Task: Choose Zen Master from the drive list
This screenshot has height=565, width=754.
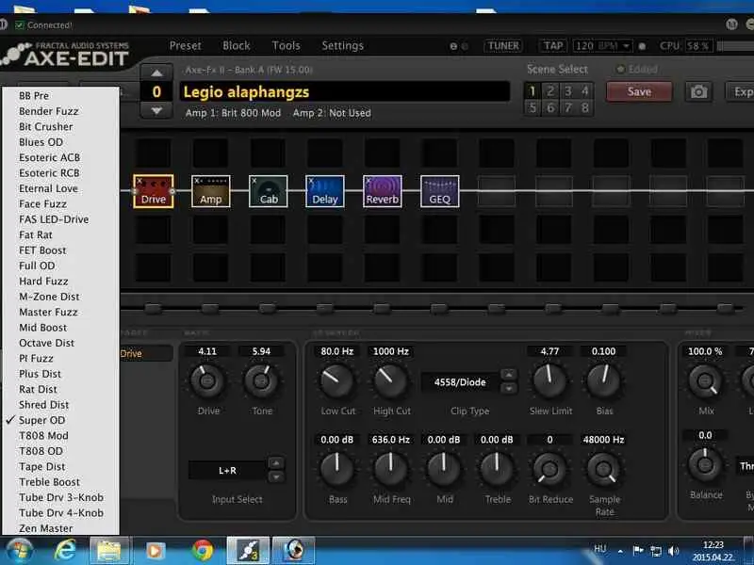Action: [x=61, y=528]
